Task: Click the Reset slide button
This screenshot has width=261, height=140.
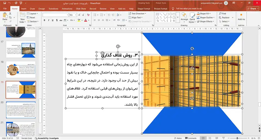Action: [x=31, y=17]
